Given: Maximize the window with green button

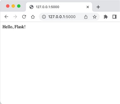Looking at the screenshot, I should tap(19, 6).
